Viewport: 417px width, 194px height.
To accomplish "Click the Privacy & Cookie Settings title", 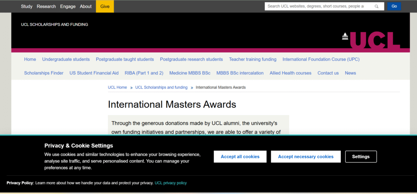I will 79,146.
